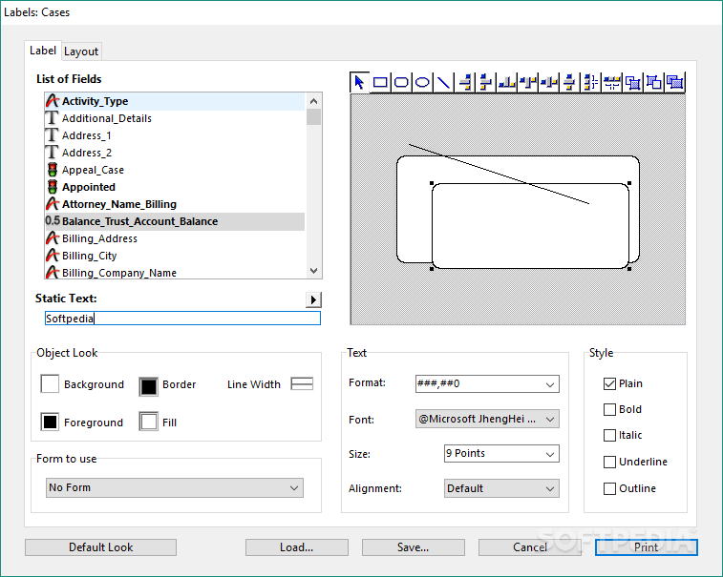This screenshot has width=723, height=577.
Task: Enable the Outline style checkbox
Action: tap(609, 488)
